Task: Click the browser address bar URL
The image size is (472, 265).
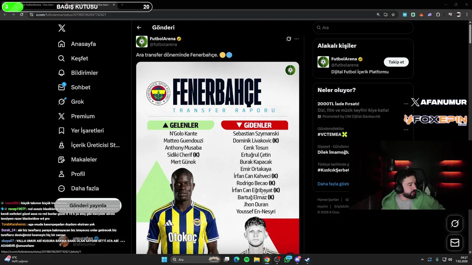Action: coord(71,15)
